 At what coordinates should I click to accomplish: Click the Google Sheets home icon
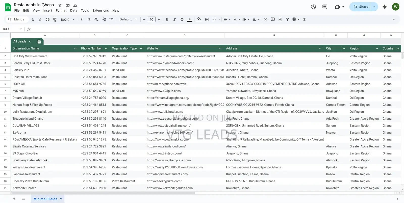8,8
